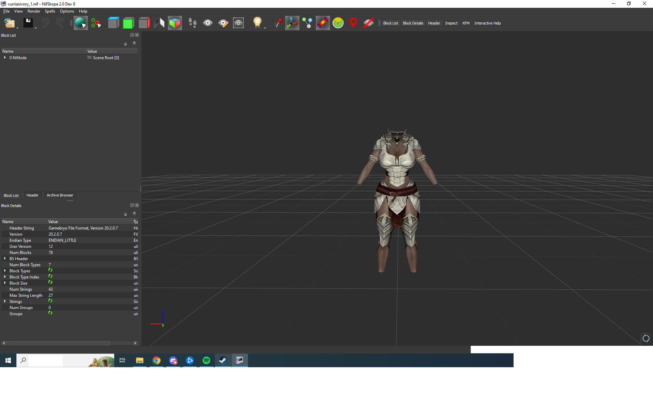Image resolution: width=653 pixels, height=408 pixels.
Task: Collapse all rows in Block Details panel
Action: [134, 213]
